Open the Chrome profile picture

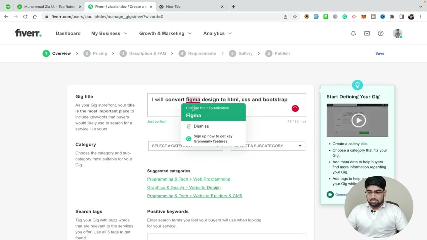pos(411,17)
